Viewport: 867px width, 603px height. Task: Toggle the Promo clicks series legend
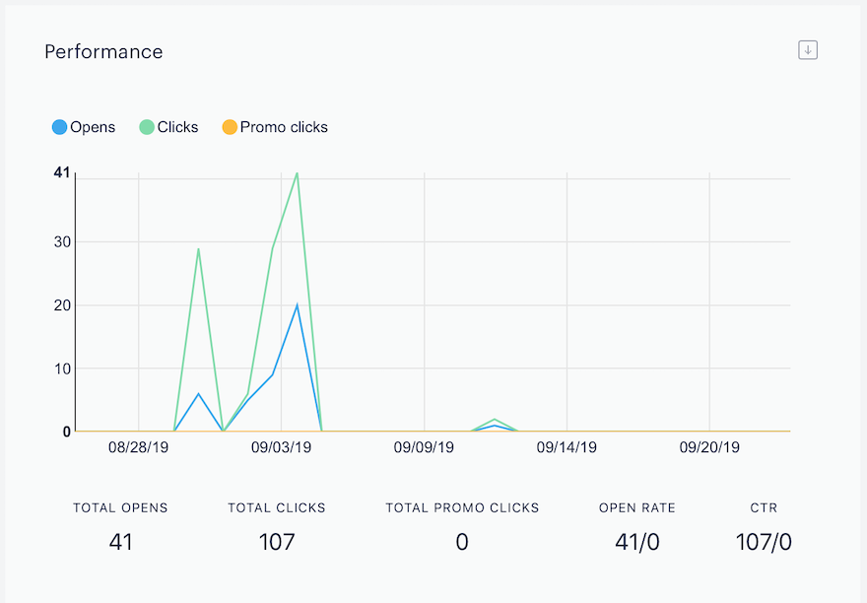point(275,127)
